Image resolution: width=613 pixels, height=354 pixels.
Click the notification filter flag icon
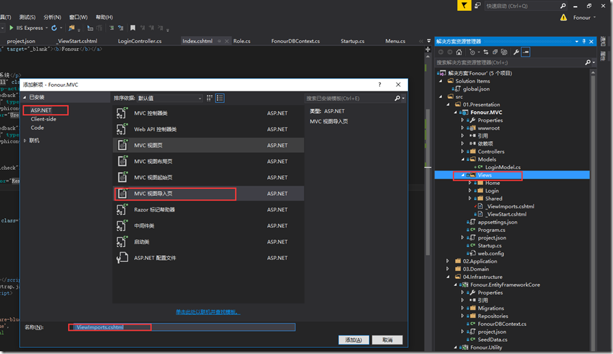(x=464, y=5)
